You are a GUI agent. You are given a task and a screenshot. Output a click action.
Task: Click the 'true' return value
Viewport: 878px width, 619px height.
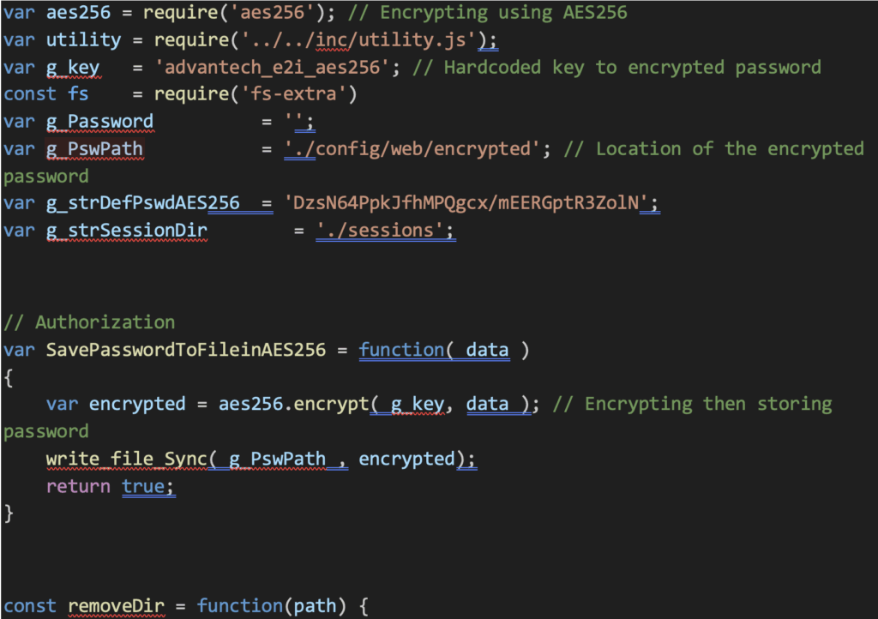click(143, 486)
